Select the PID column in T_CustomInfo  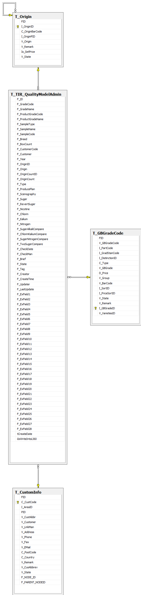[37, 512]
